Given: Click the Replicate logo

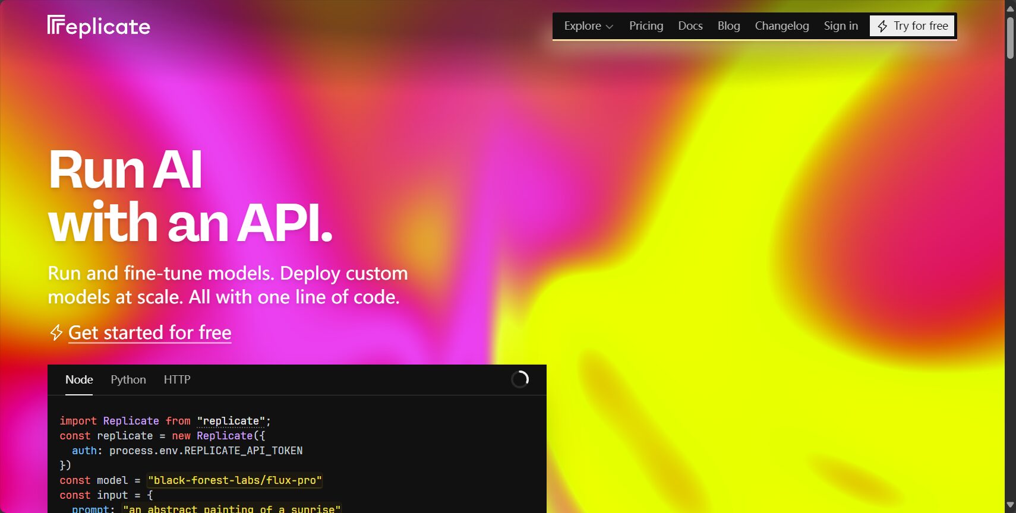Looking at the screenshot, I should click(99, 26).
